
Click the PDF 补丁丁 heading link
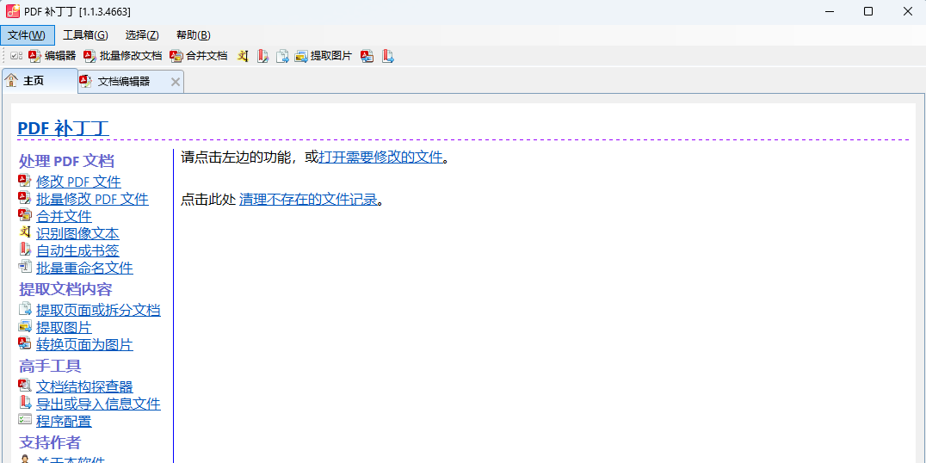click(63, 128)
